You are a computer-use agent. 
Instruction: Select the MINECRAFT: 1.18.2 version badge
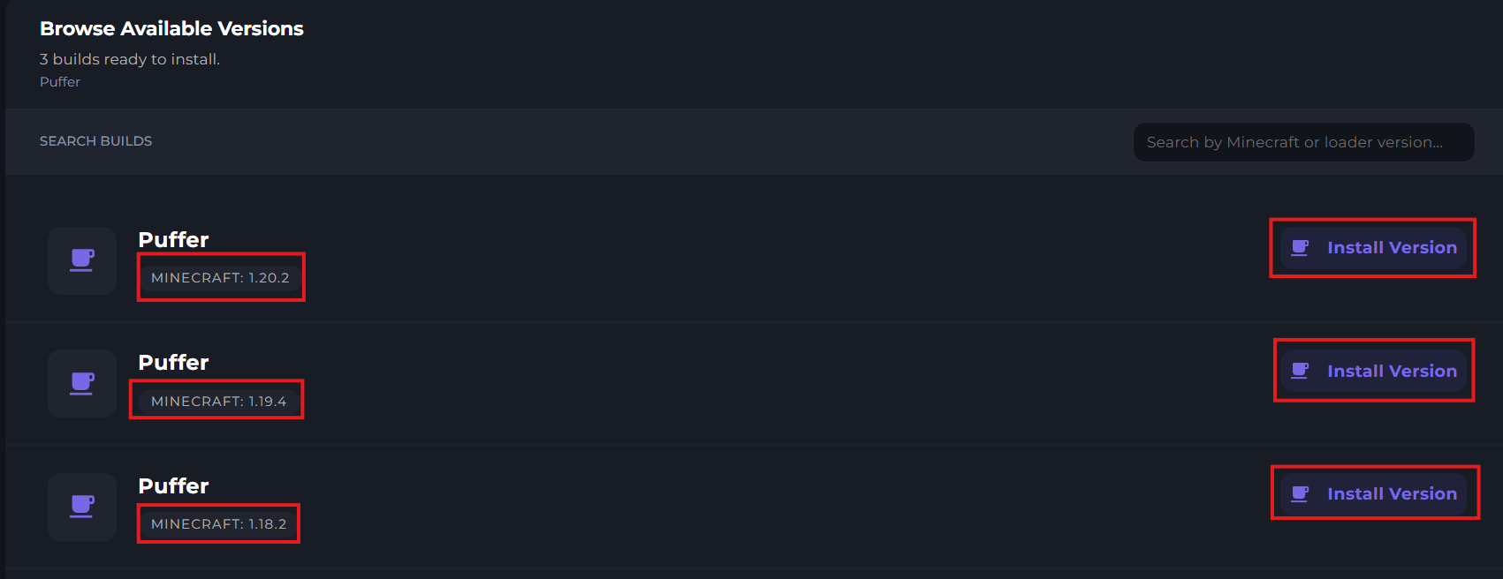click(x=218, y=524)
